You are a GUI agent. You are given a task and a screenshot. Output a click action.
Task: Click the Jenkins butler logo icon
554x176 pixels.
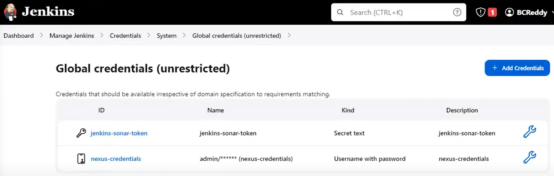10,12
